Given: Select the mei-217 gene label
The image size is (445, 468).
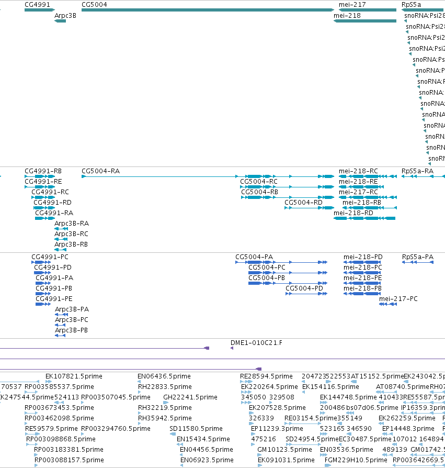Looking at the screenshot, I should [352, 5].
